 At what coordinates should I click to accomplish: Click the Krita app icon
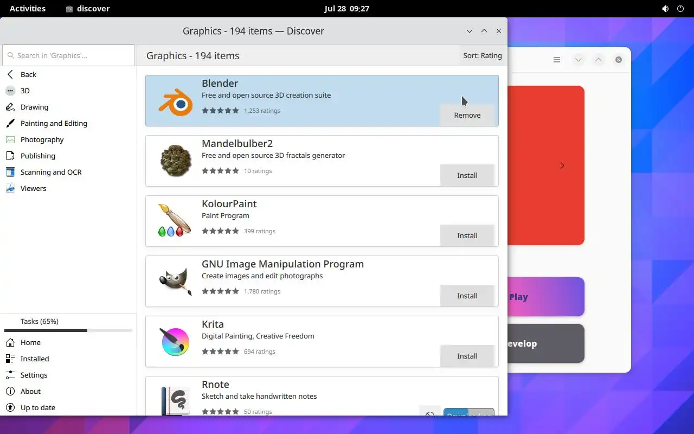pos(175,341)
